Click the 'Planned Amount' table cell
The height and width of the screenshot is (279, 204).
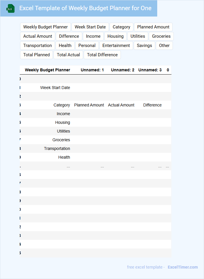tap(89, 105)
